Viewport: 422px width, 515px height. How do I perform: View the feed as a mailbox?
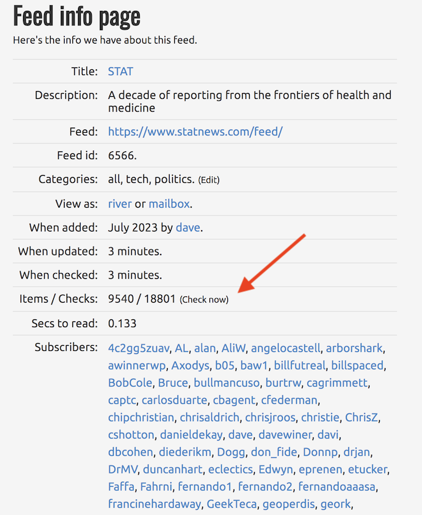(x=169, y=203)
